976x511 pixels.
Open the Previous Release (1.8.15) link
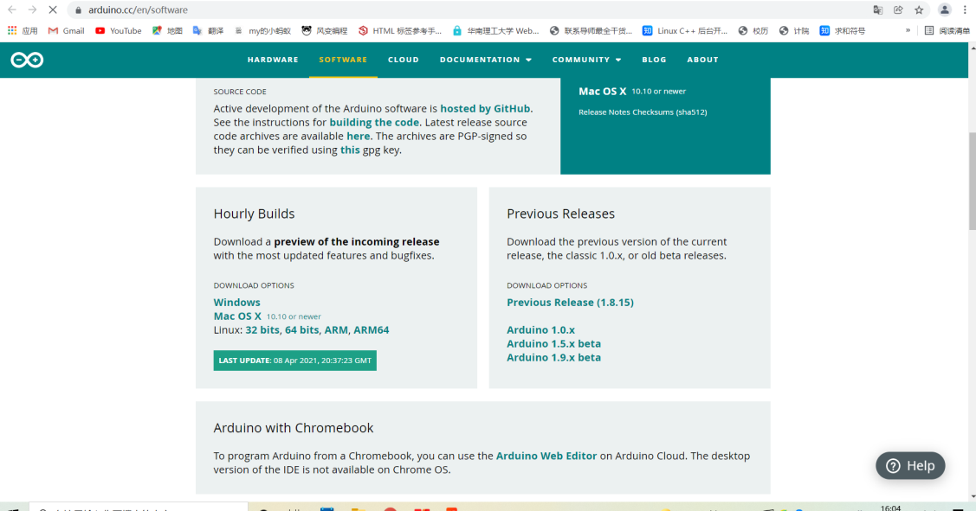point(570,303)
